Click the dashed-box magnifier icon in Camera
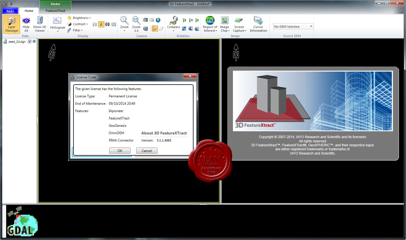Viewport: 406px width, 240px height. click(x=152, y=20)
